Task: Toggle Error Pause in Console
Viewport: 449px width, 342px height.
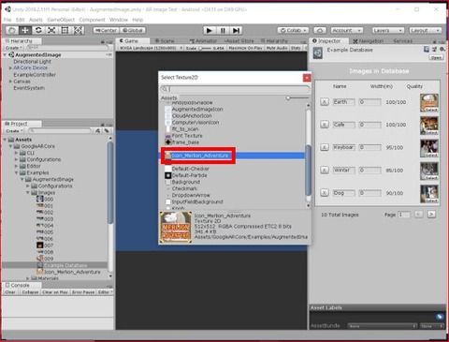Action: click(x=83, y=292)
